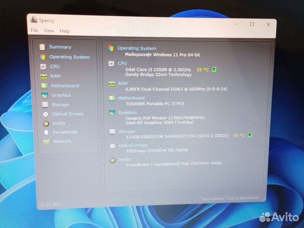This screenshot has width=304, height=228.
Task: Select Graphics in the sidebar
Action: pos(61,95)
